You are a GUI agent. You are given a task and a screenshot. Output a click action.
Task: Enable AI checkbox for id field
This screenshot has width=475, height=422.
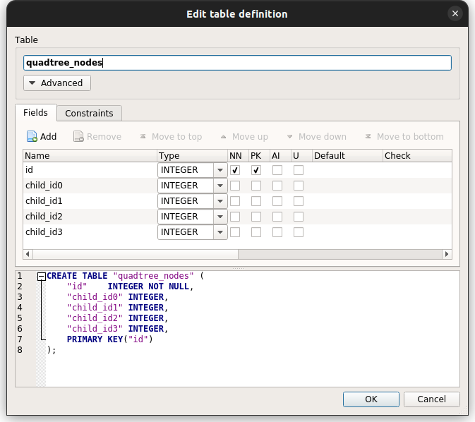(277, 170)
